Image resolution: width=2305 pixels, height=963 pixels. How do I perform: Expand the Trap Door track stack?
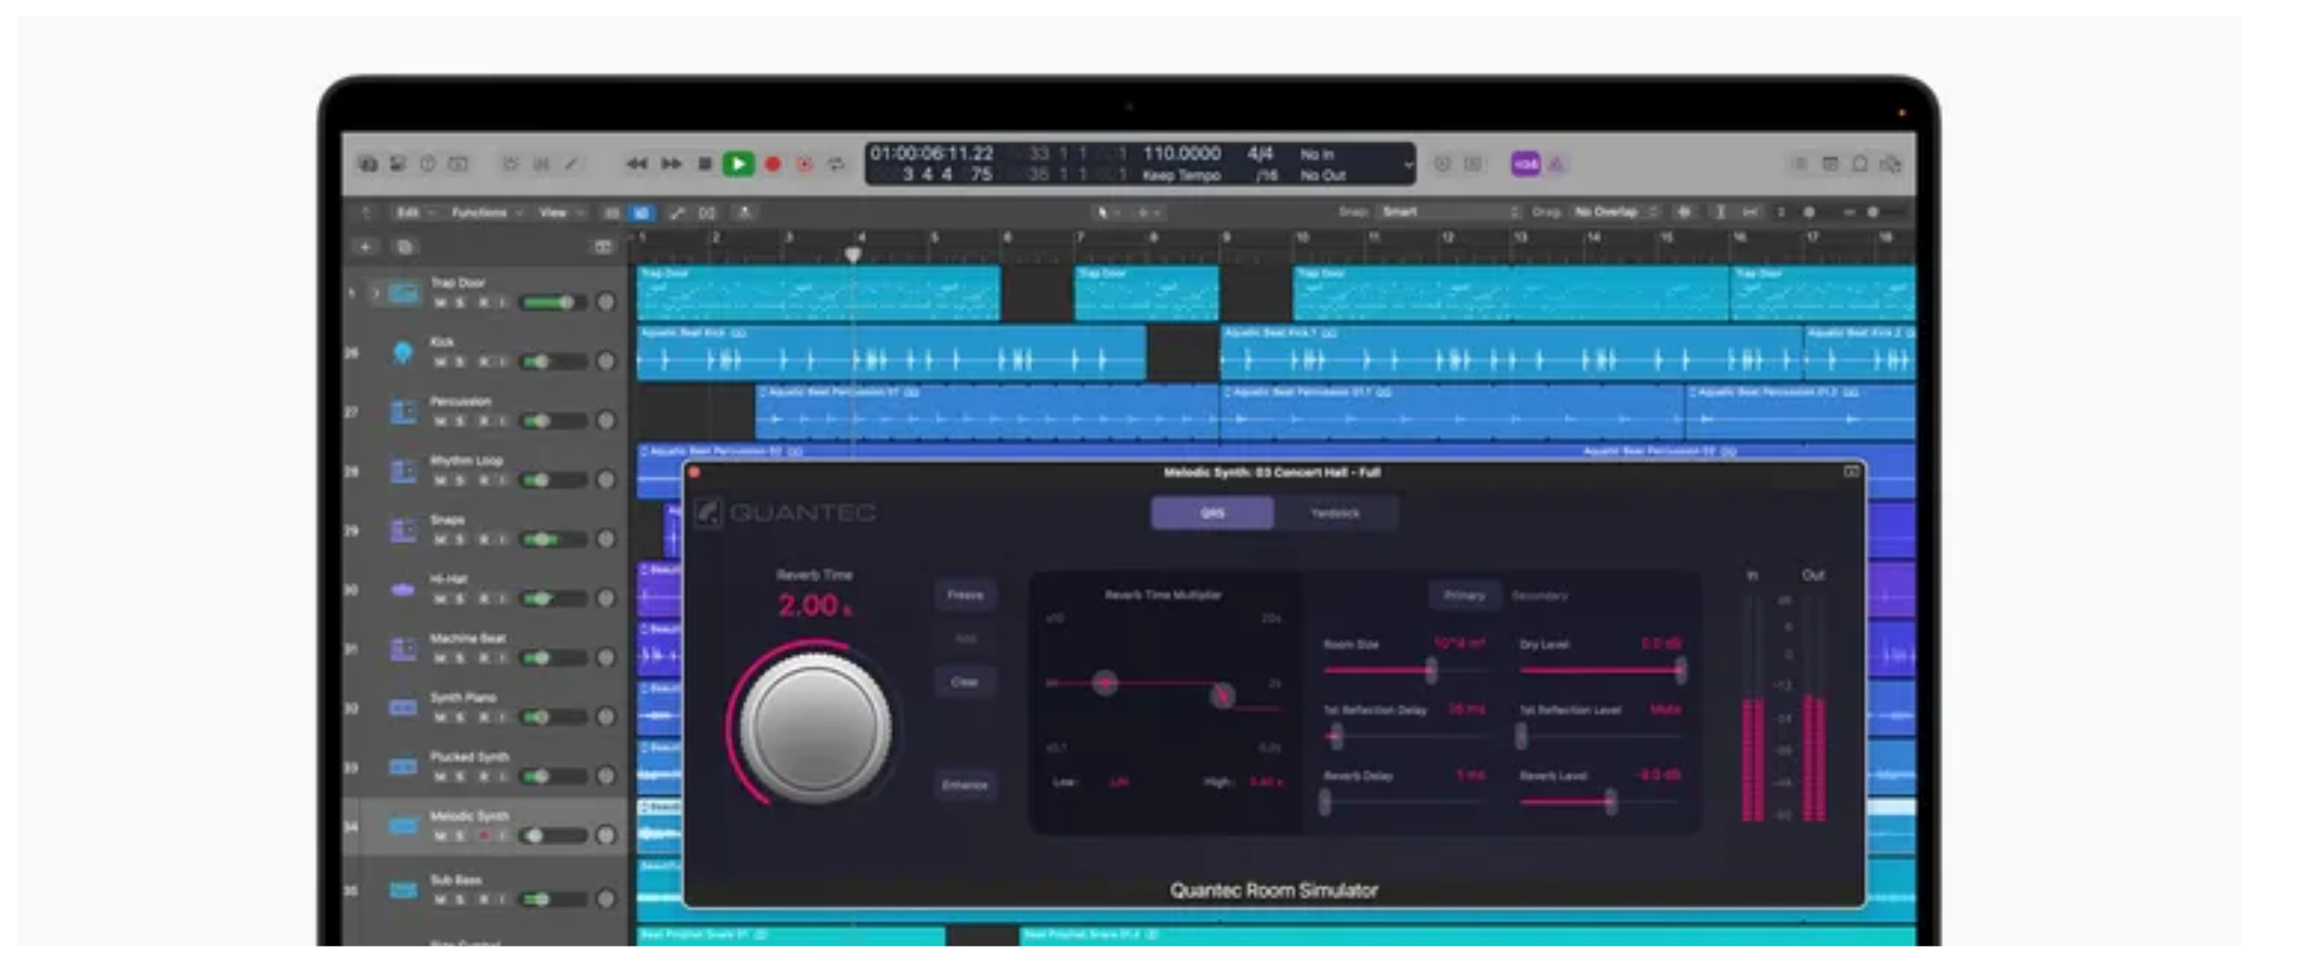376,293
